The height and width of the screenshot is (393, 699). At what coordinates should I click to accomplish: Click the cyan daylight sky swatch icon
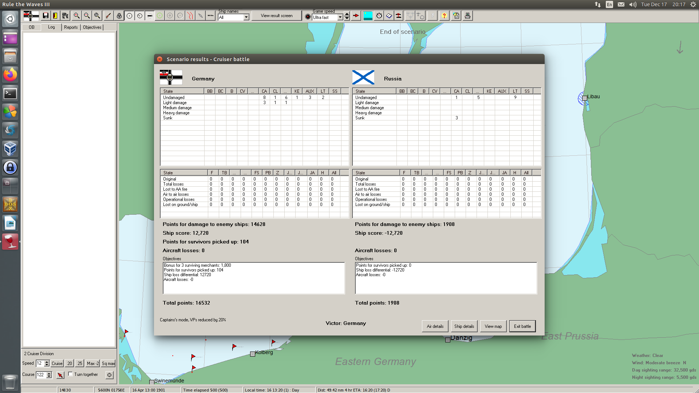coord(368,16)
